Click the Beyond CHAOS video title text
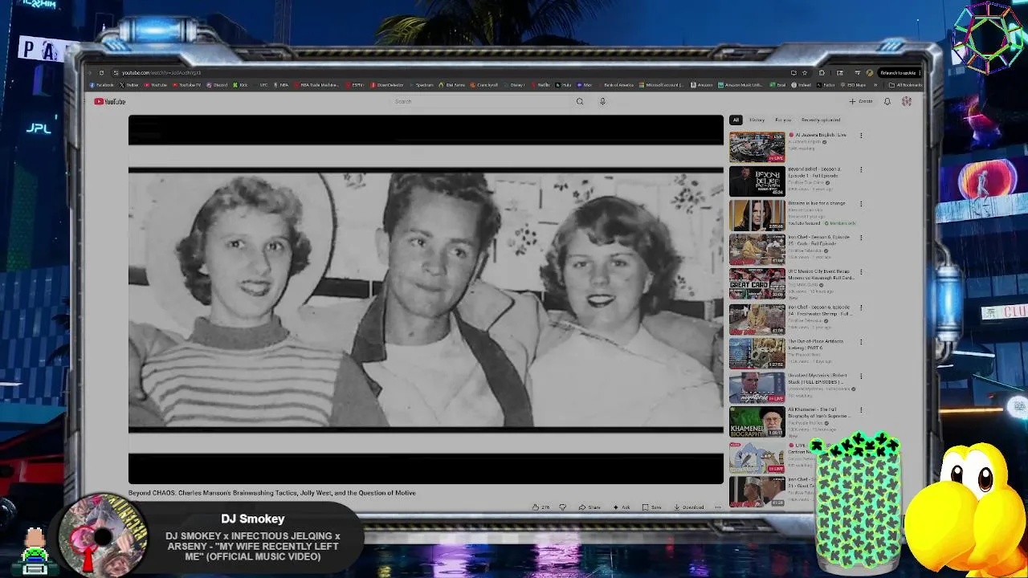 point(271,493)
